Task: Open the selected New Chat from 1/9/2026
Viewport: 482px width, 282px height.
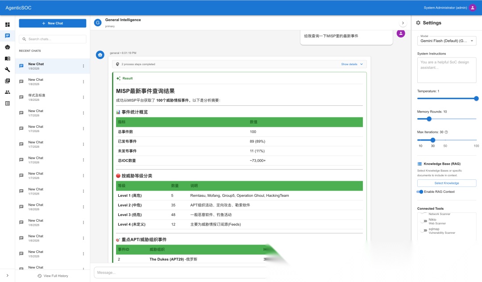Action: (53, 66)
